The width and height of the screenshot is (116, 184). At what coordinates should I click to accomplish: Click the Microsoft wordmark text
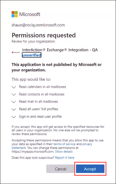point(30,14)
